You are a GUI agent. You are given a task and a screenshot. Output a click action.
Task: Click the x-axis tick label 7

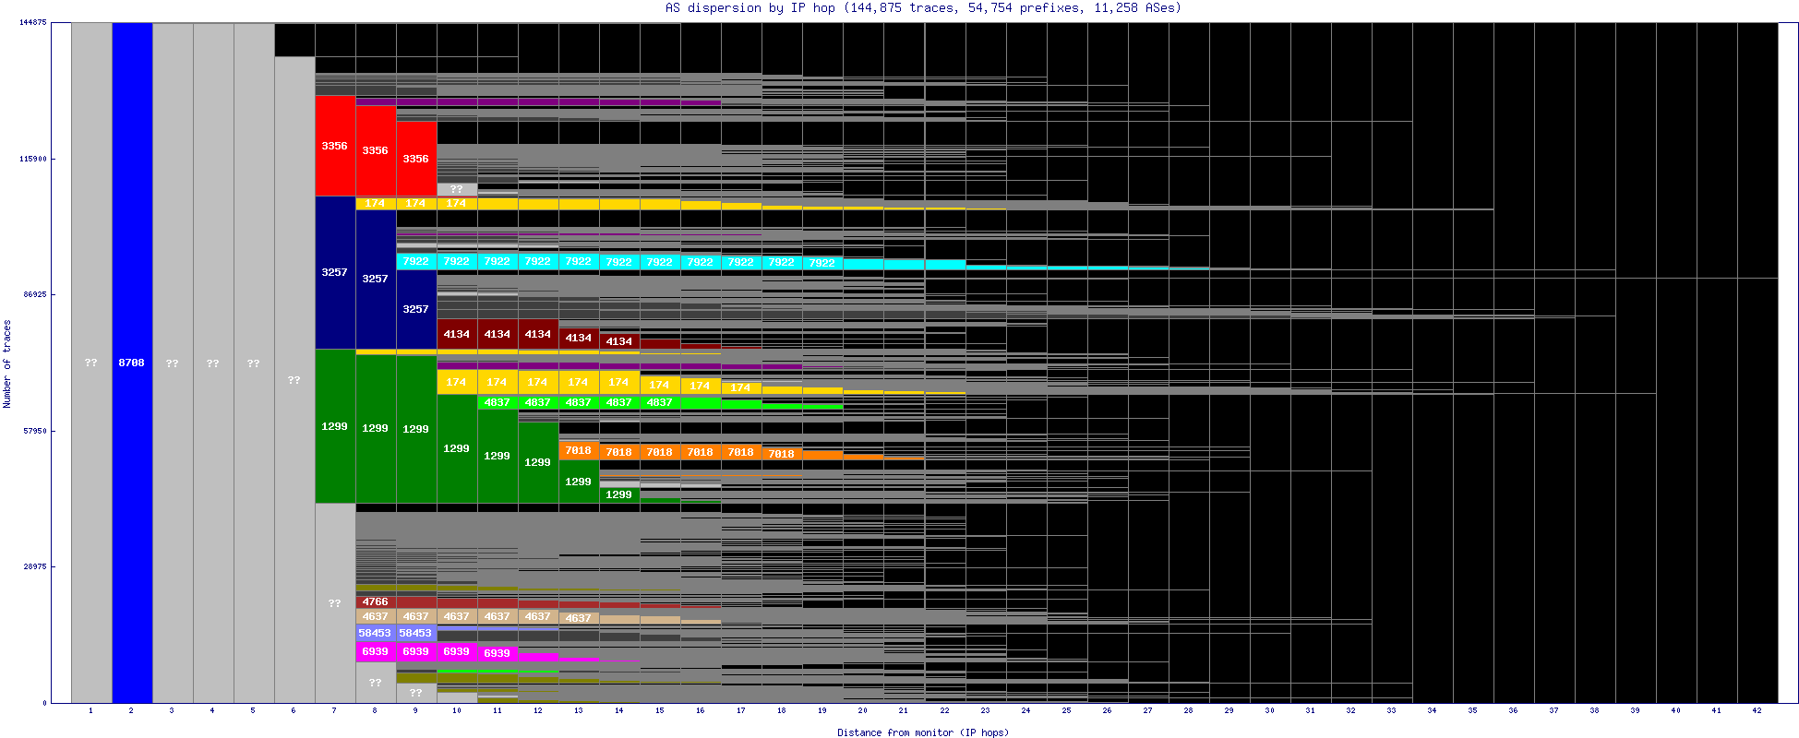click(x=335, y=711)
